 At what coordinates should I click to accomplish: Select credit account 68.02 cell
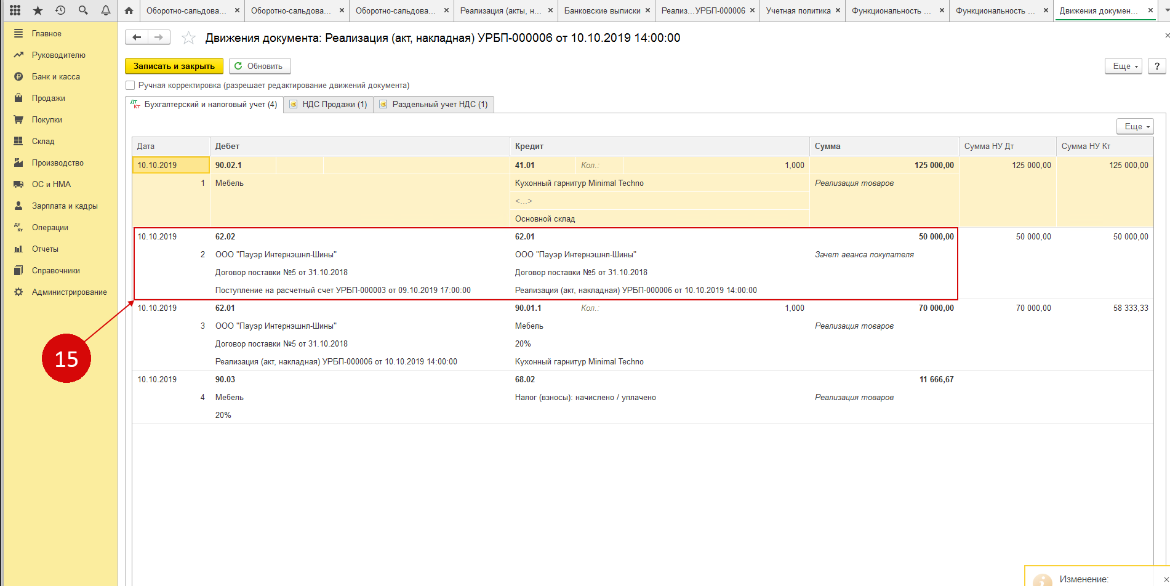click(x=525, y=379)
